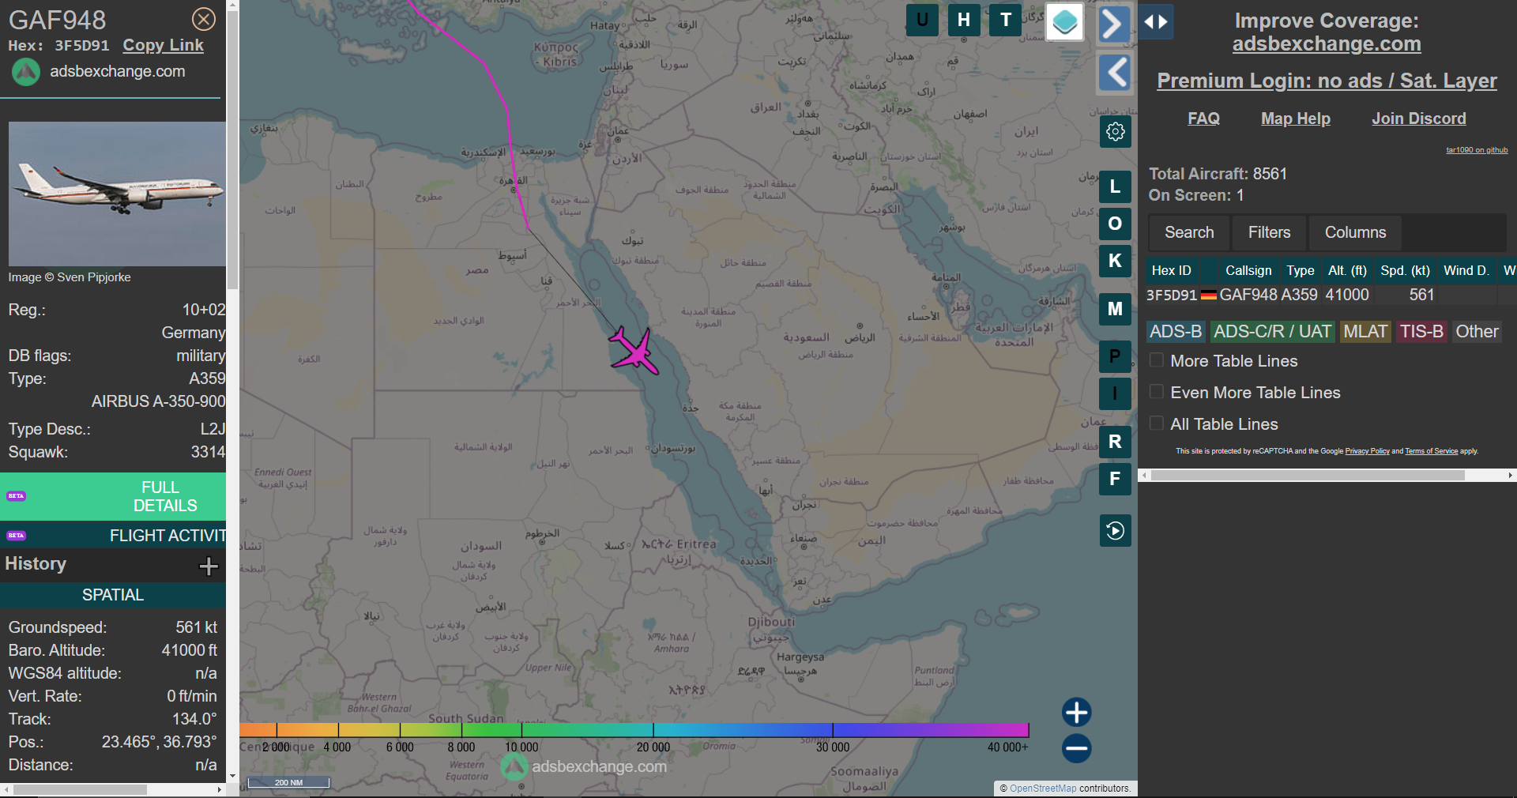Click the Copy Link link
Screen dimensions: 1517x798
(x=164, y=46)
